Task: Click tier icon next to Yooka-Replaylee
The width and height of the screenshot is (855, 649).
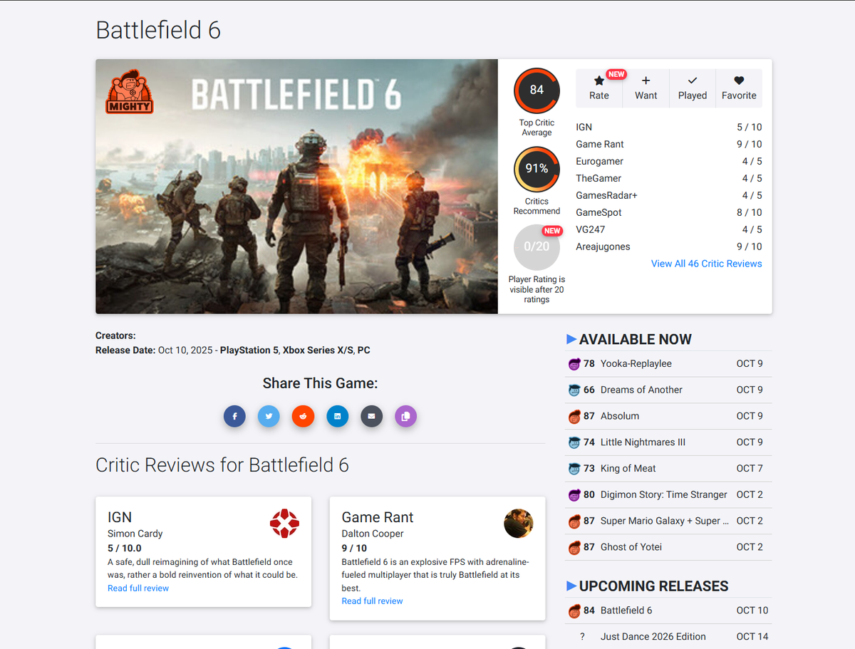Action: point(574,364)
